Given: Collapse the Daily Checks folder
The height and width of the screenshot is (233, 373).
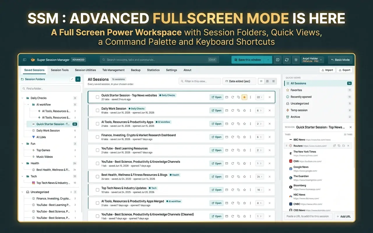Looking at the screenshot, I should (x=22, y=98).
